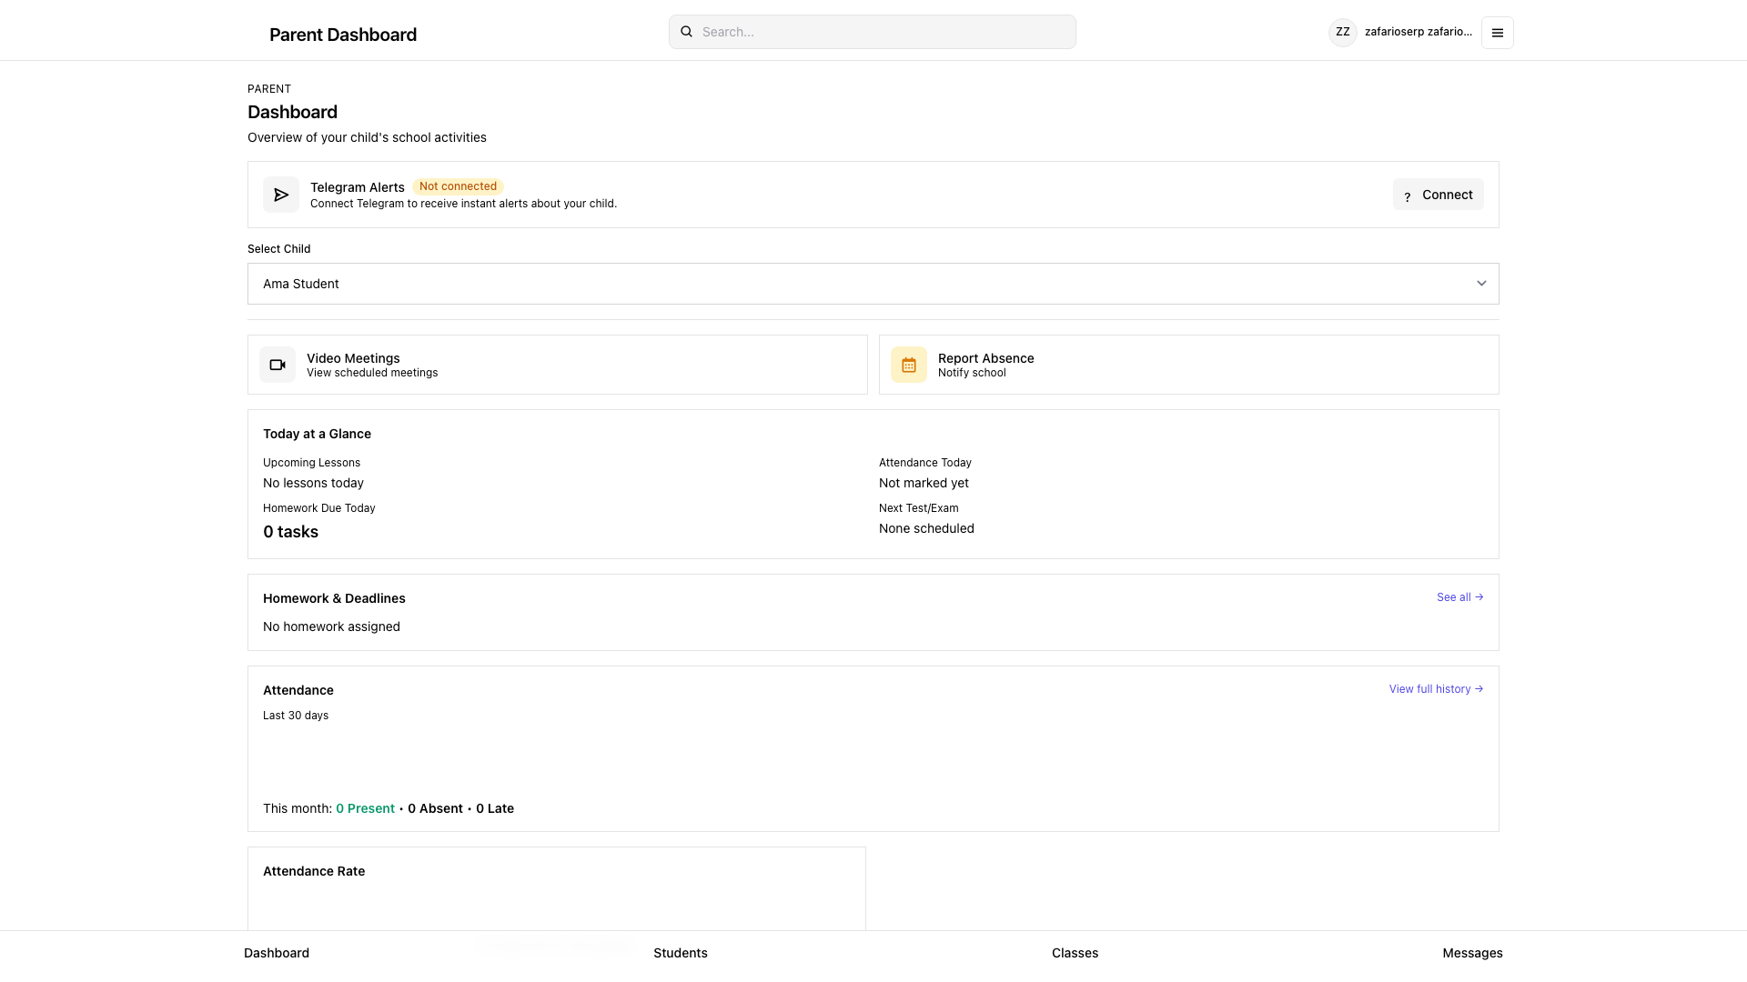Click the Not marked yet attendance status

[924, 483]
